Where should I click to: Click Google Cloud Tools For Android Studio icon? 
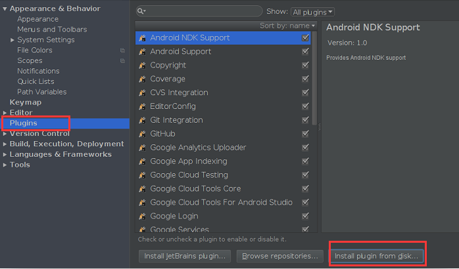[x=143, y=203]
